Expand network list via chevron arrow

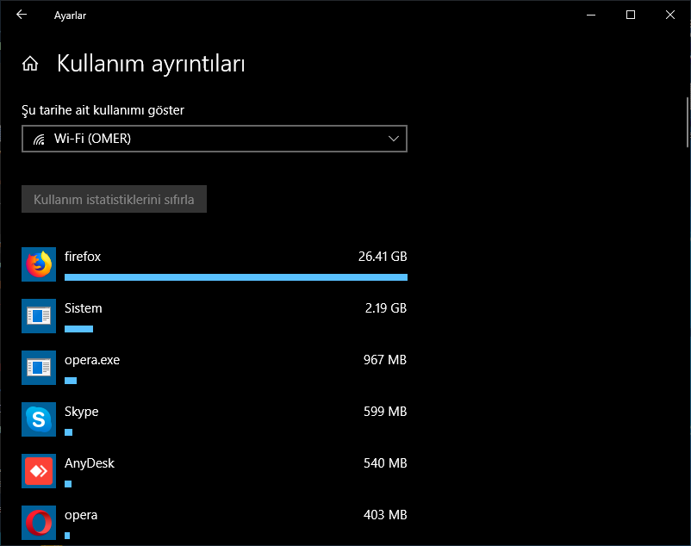(394, 139)
